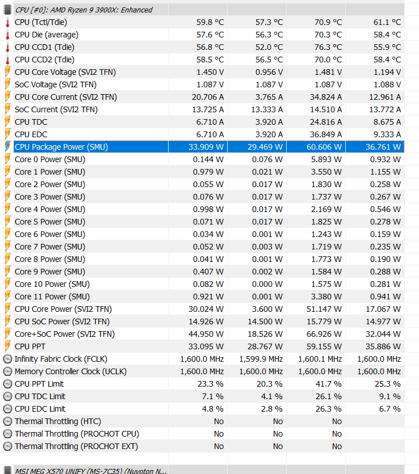Click the clock icon beside CPU EDC Limit
Image resolution: width=419 pixels, height=474 pixels.
tap(7, 409)
